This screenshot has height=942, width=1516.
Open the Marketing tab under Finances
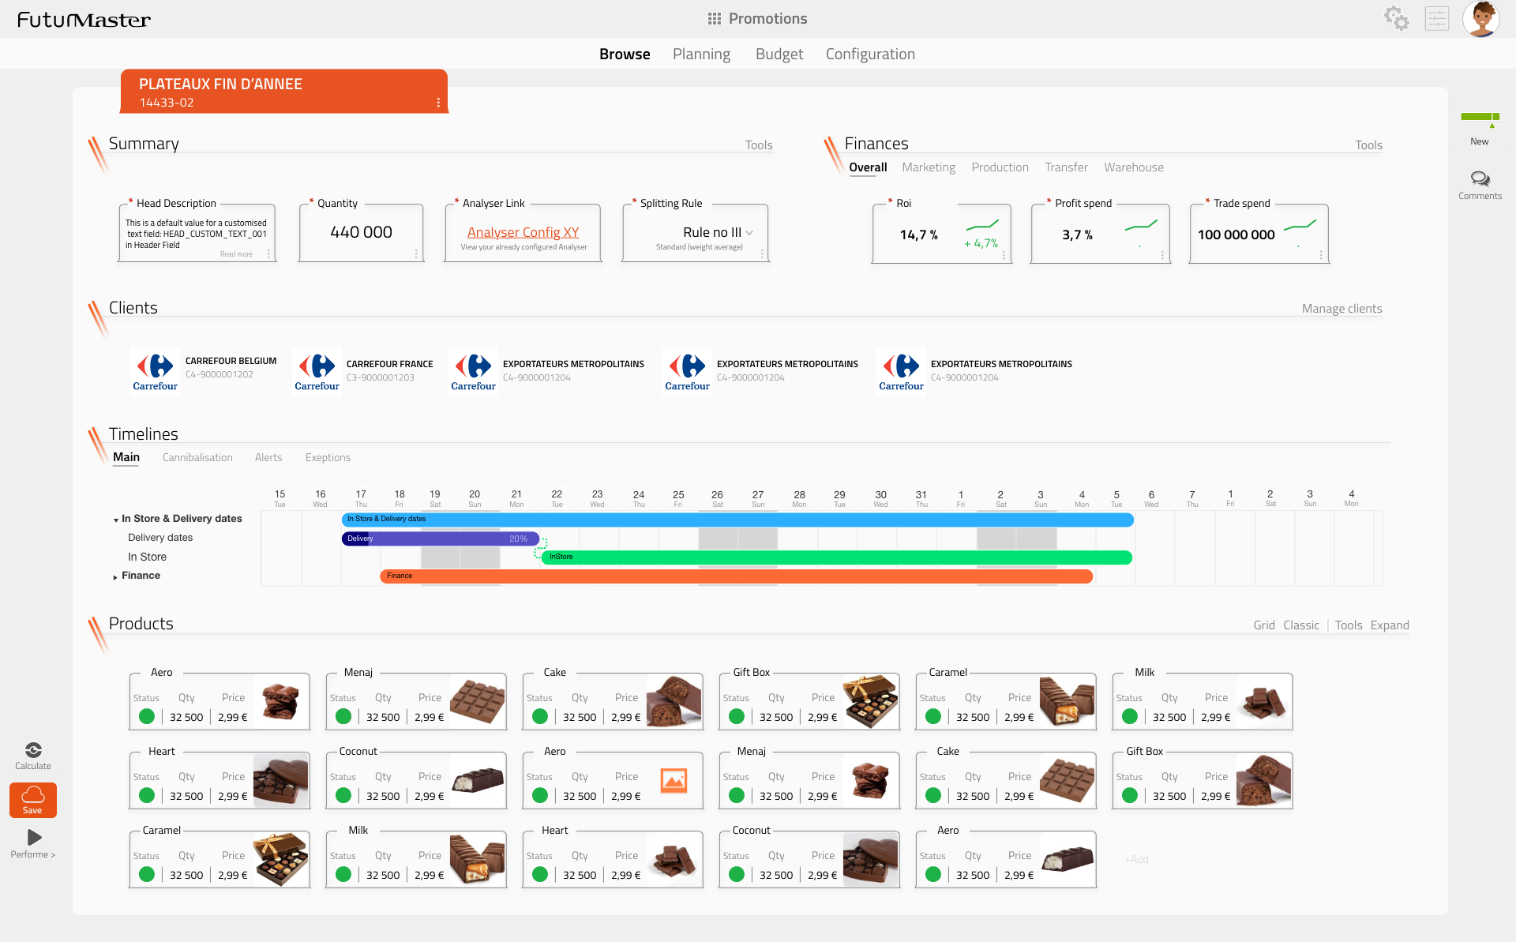coord(929,167)
